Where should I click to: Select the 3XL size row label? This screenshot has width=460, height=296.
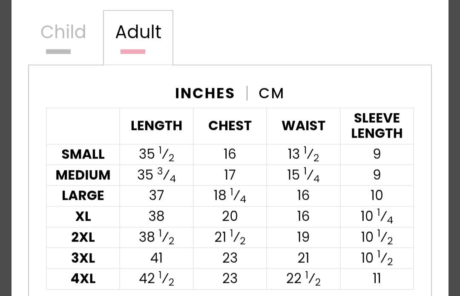click(x=83, y=258)
